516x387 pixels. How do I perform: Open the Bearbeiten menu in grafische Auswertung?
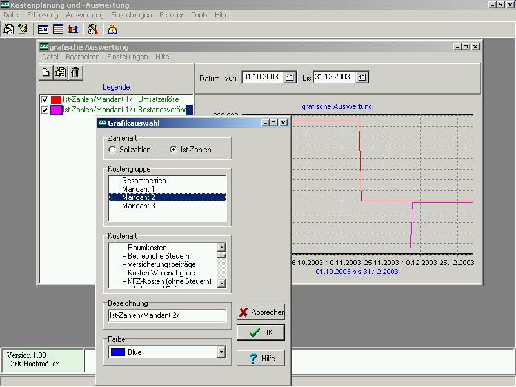click(x=83, y=57)
